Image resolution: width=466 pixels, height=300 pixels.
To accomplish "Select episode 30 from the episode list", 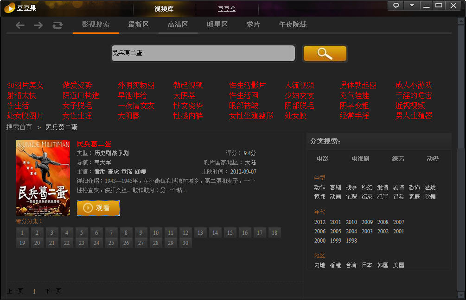I will [185, 243].
